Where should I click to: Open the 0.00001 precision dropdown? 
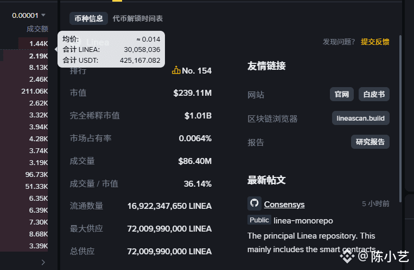[x=29, y=15]
